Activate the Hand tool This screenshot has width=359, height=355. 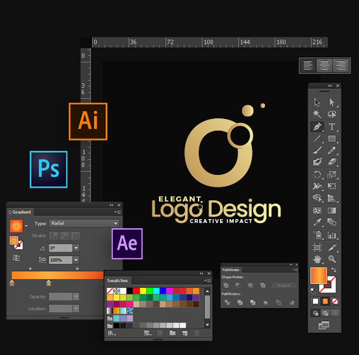pos(317,259)
